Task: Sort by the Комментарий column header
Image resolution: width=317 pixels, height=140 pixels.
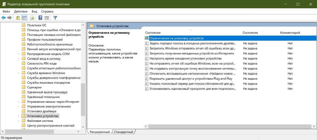Action: [x=290, y=33]
